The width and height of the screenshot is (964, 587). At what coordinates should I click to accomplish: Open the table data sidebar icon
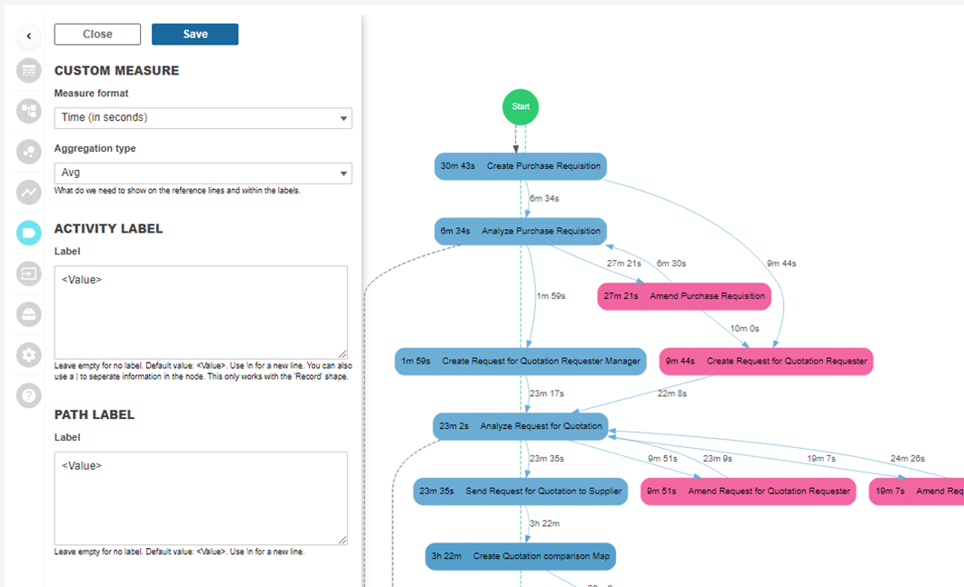click(x=29, y=71)
